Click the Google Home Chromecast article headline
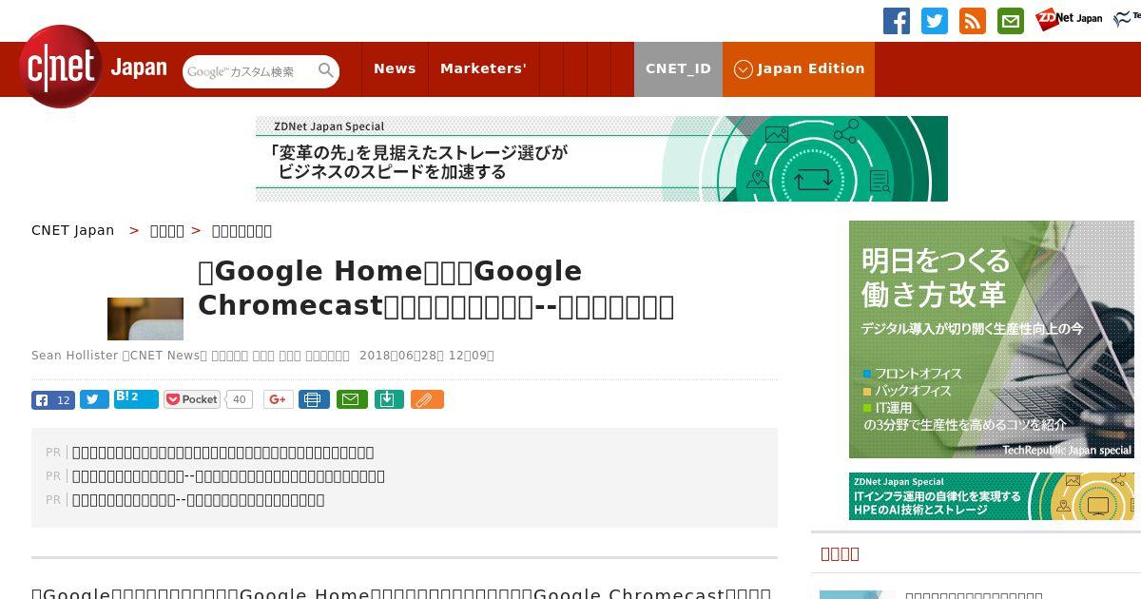This screenshot has height=599, width=1141. click(436, 289)
